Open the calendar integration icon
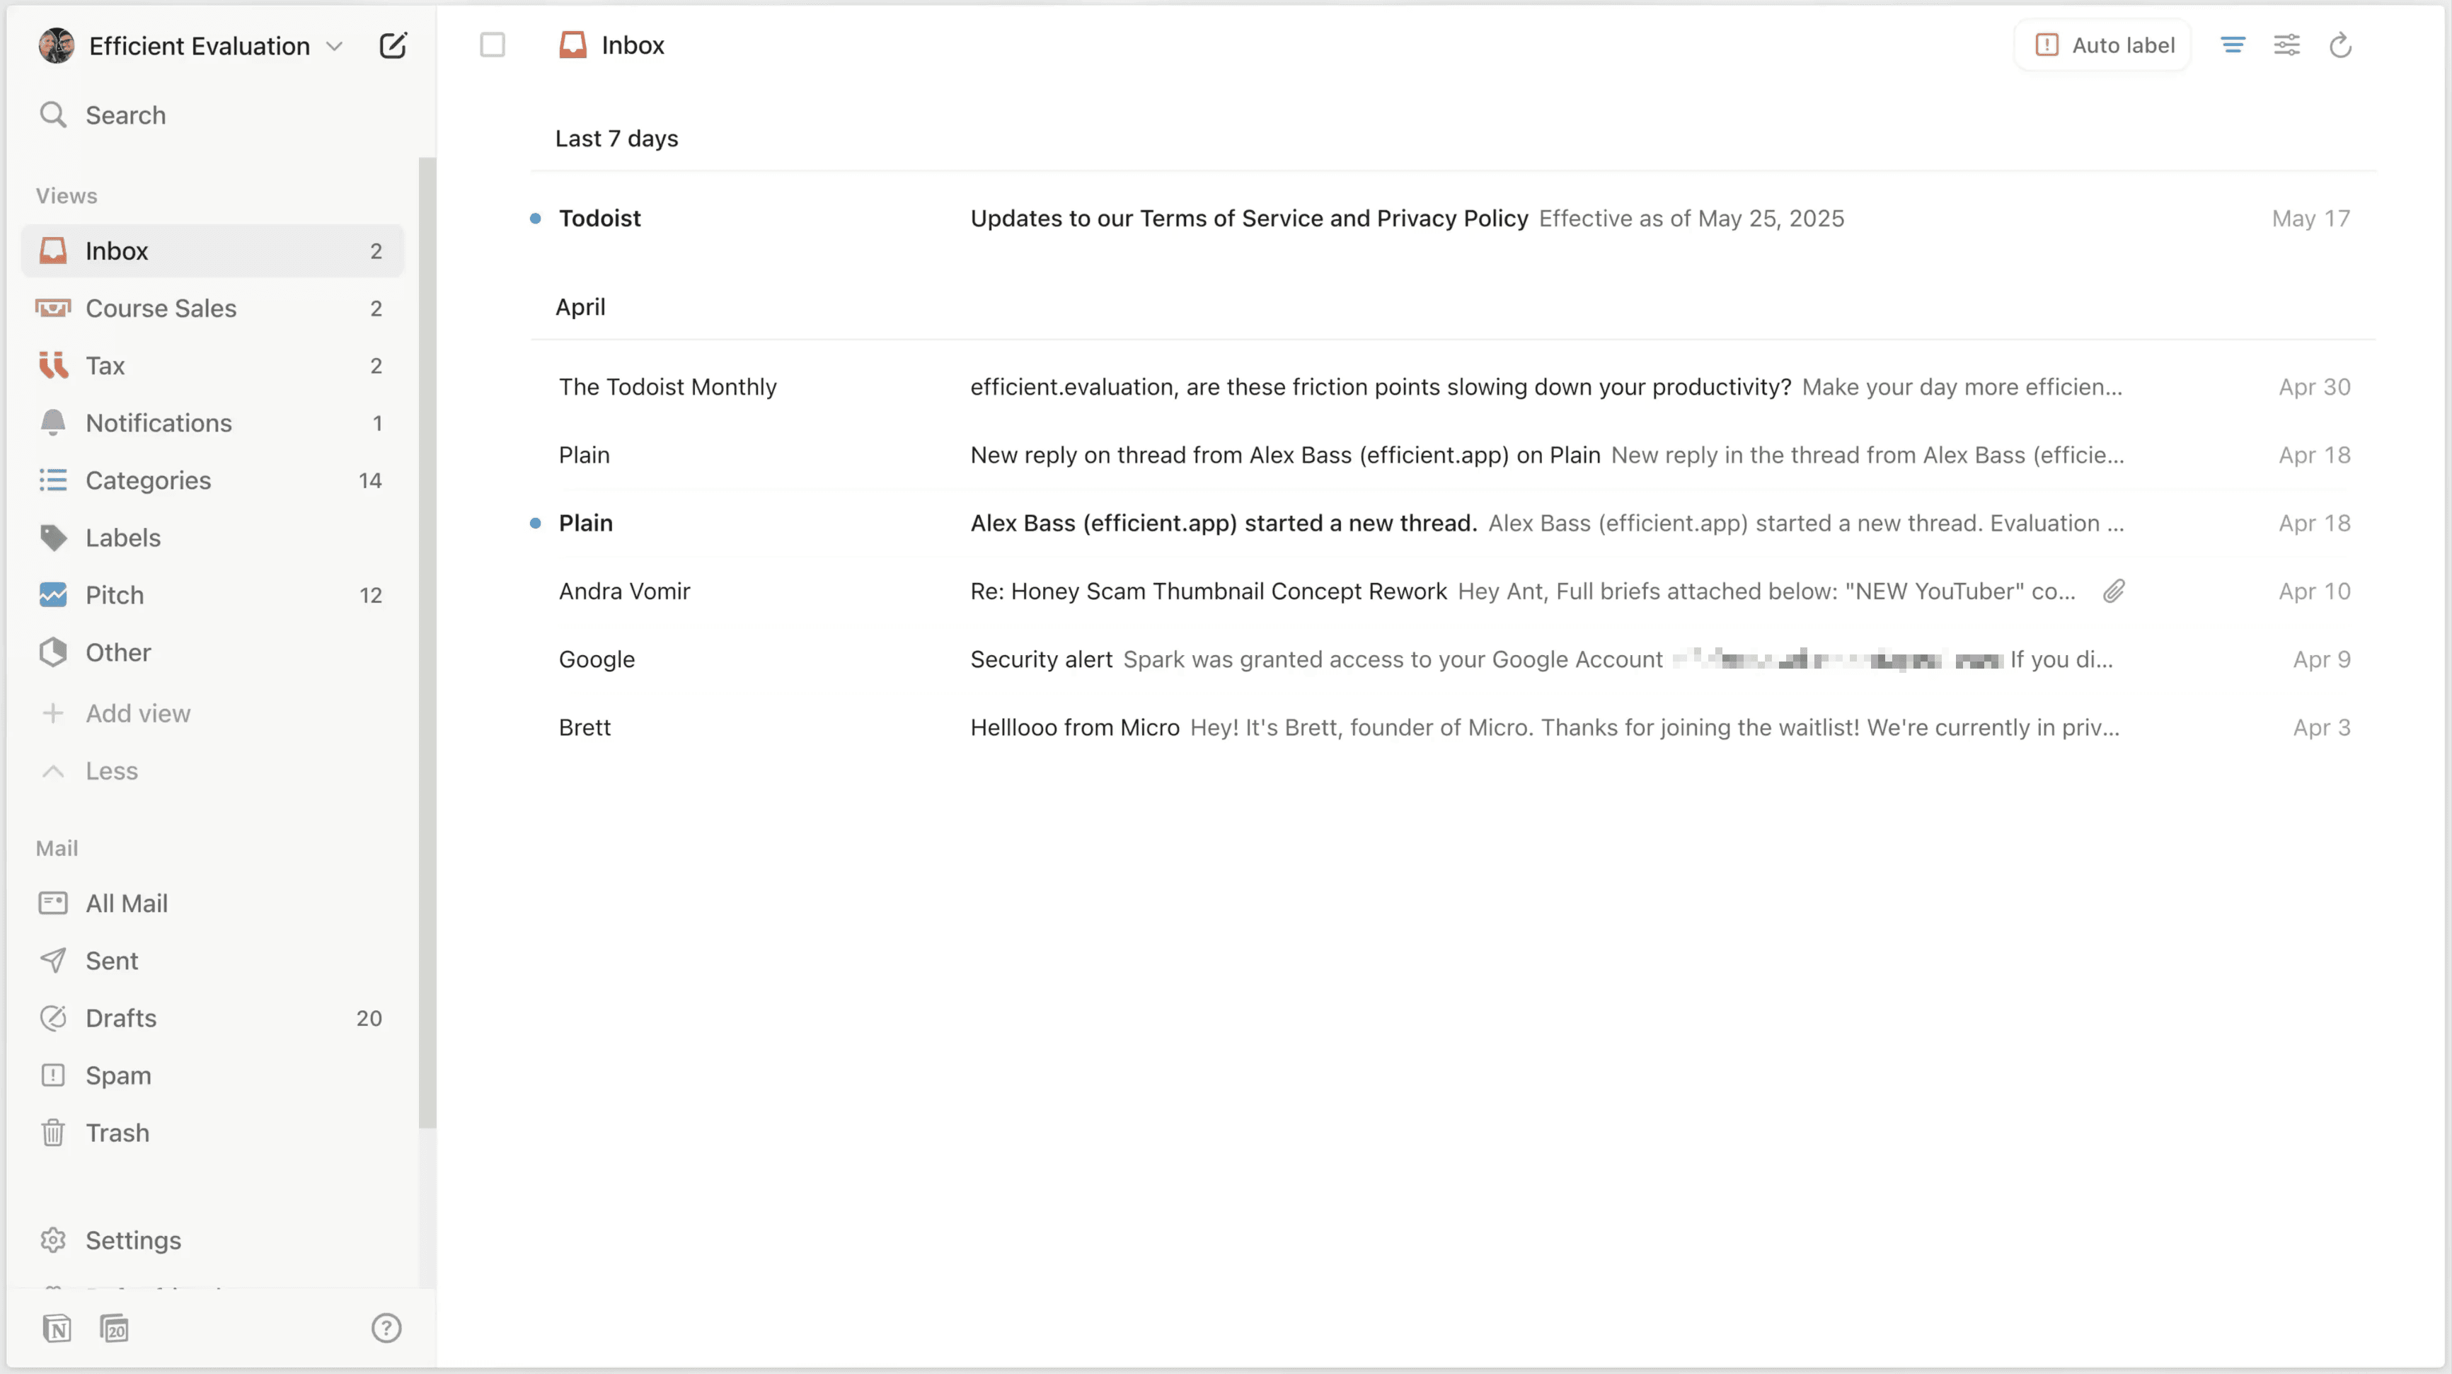 pos(115,1328)
